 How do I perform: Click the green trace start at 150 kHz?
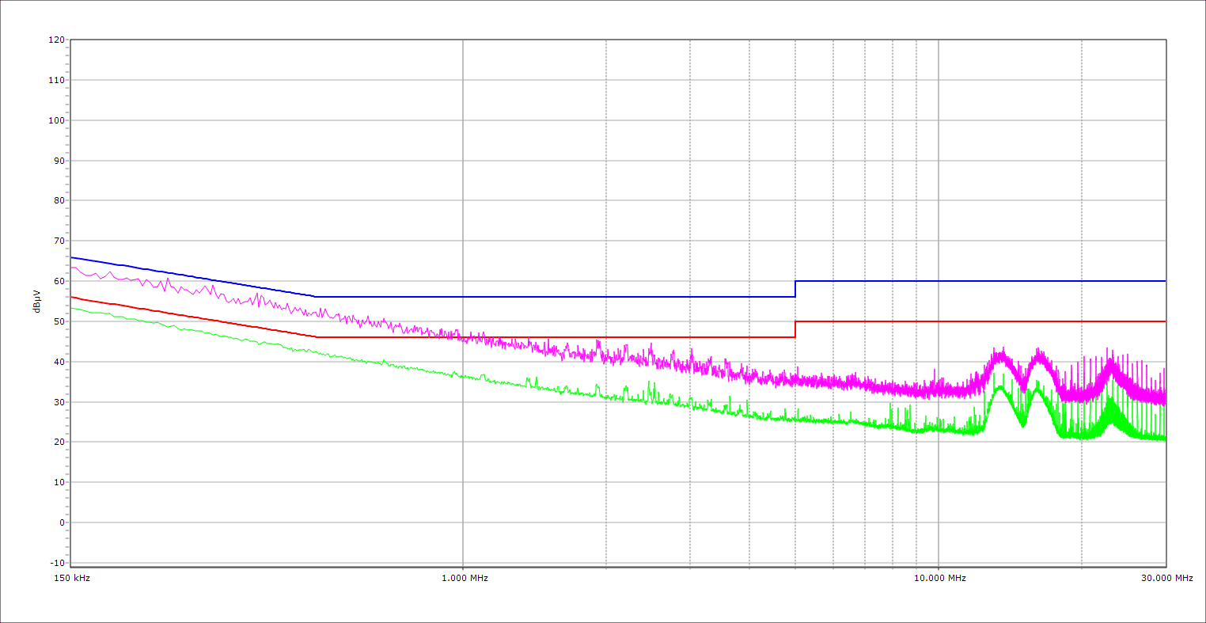tap(73, 307)
